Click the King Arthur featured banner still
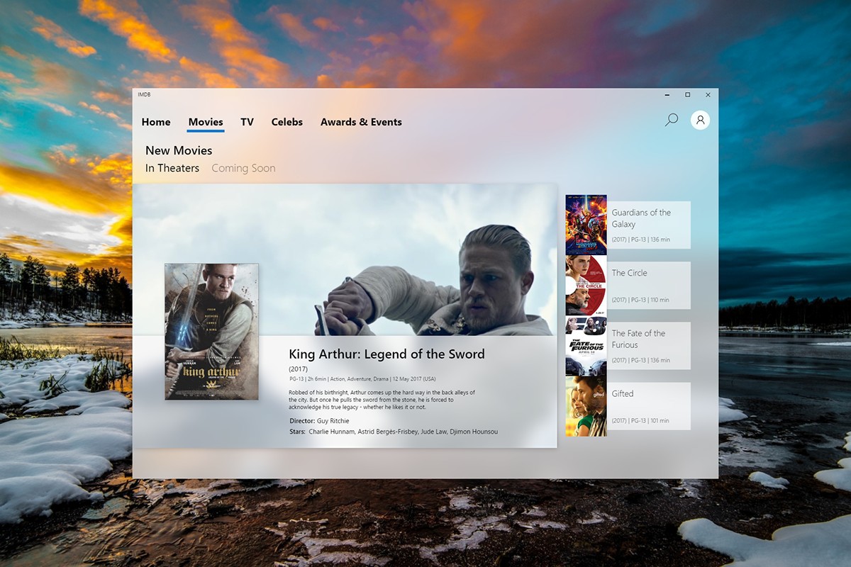The width and height of the screenshot is (851, 567). tap(345, 259)
